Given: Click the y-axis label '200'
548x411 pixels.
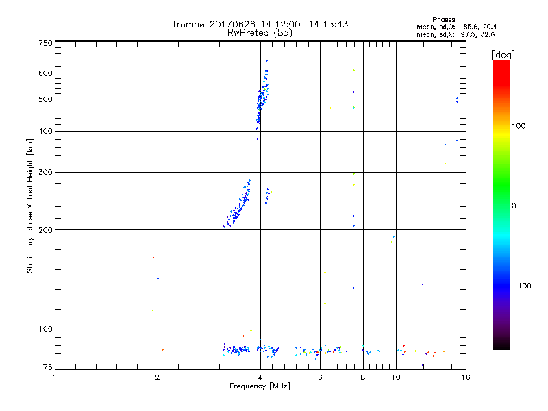Looking at the screenshot, I should click(x=45, y=230).
